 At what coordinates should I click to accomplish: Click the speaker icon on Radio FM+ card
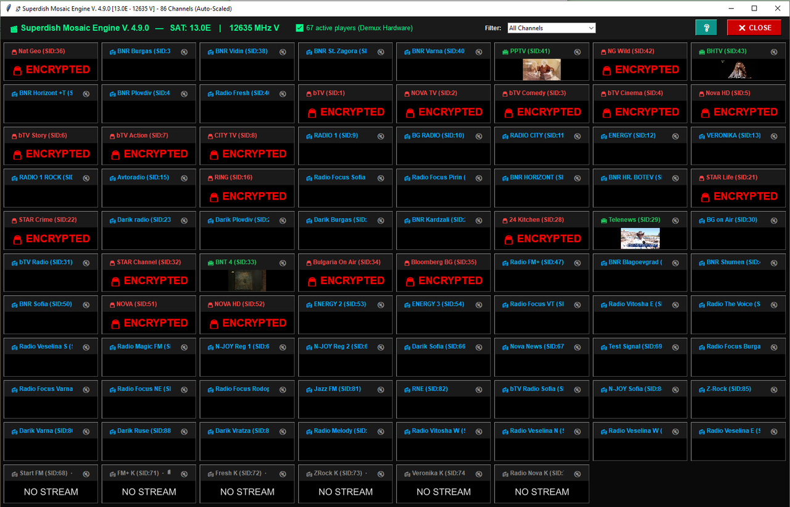577,263
